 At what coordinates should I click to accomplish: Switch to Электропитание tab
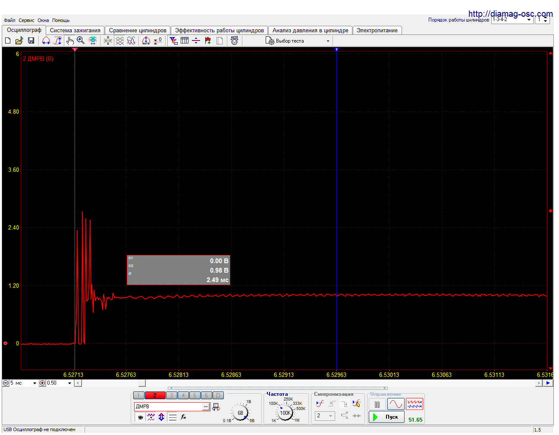[x=377, y=30]
